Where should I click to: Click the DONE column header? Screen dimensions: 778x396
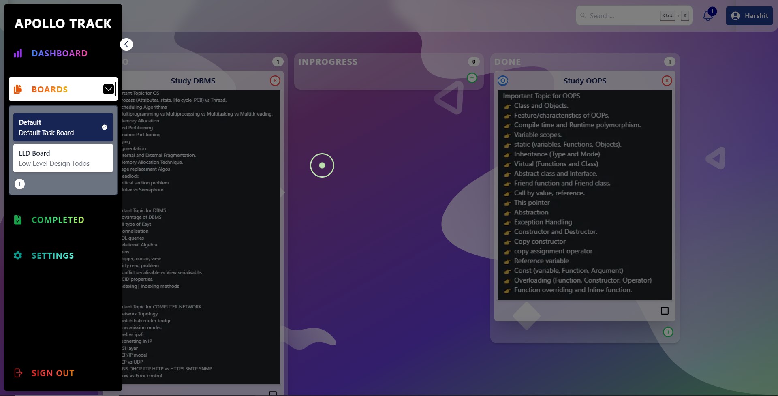[x=508, y=62]
